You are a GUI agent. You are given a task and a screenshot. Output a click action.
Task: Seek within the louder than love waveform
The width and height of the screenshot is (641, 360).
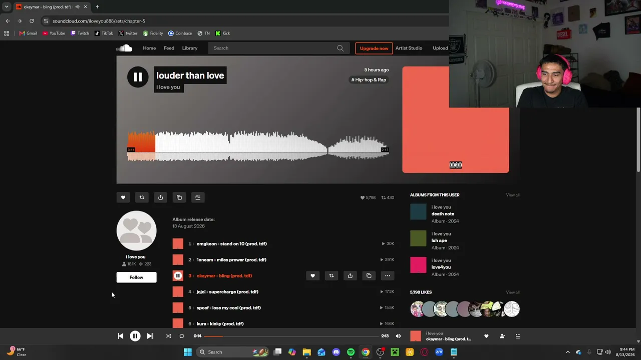pyautogui.click(x=258, y=146)
